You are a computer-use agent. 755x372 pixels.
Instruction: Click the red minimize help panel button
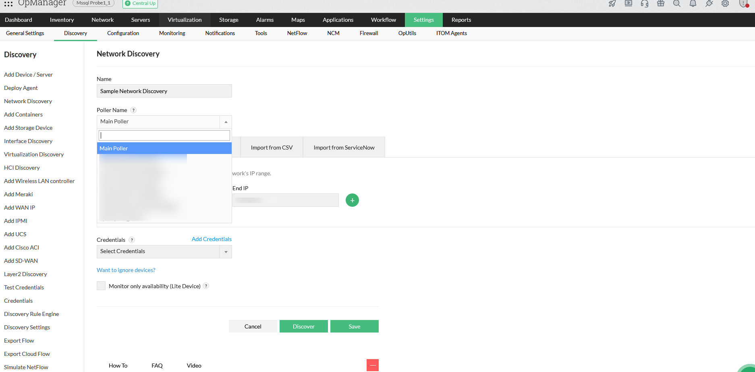[x=373, y=365]
